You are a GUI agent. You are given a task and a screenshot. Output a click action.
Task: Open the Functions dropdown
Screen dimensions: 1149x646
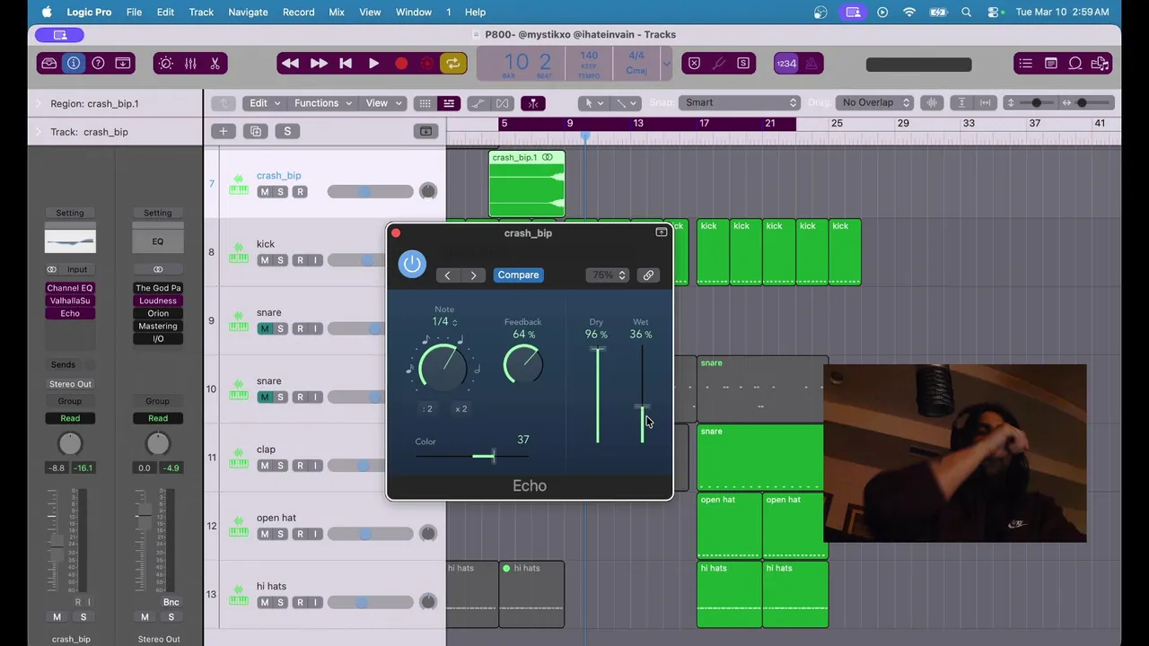tap(323, 103)
